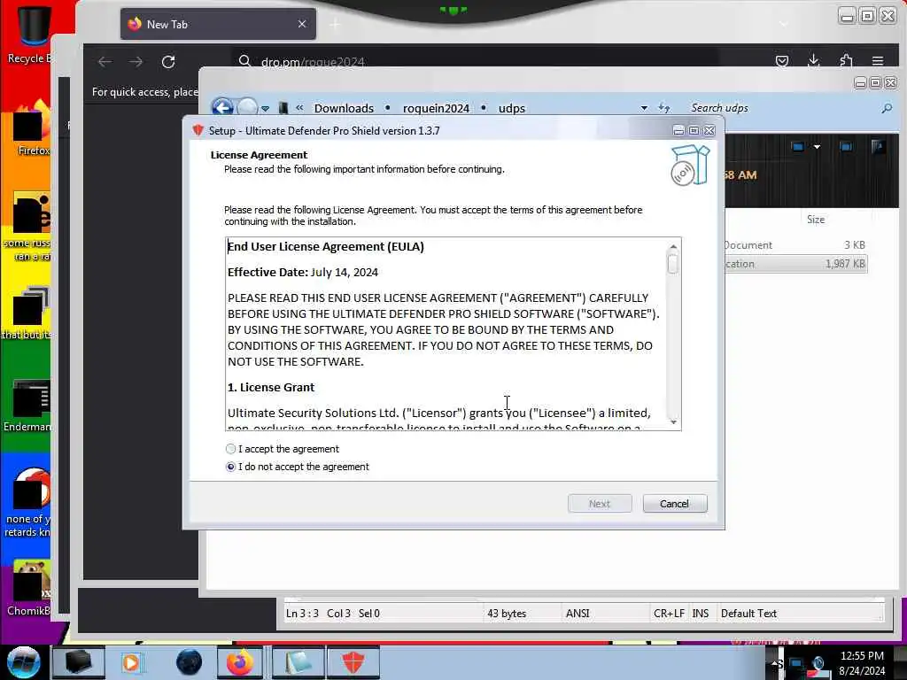Open the Windows Start orb
Image resolution: width=907 pixels, height=680 pixels.
(x=24, y=662)
